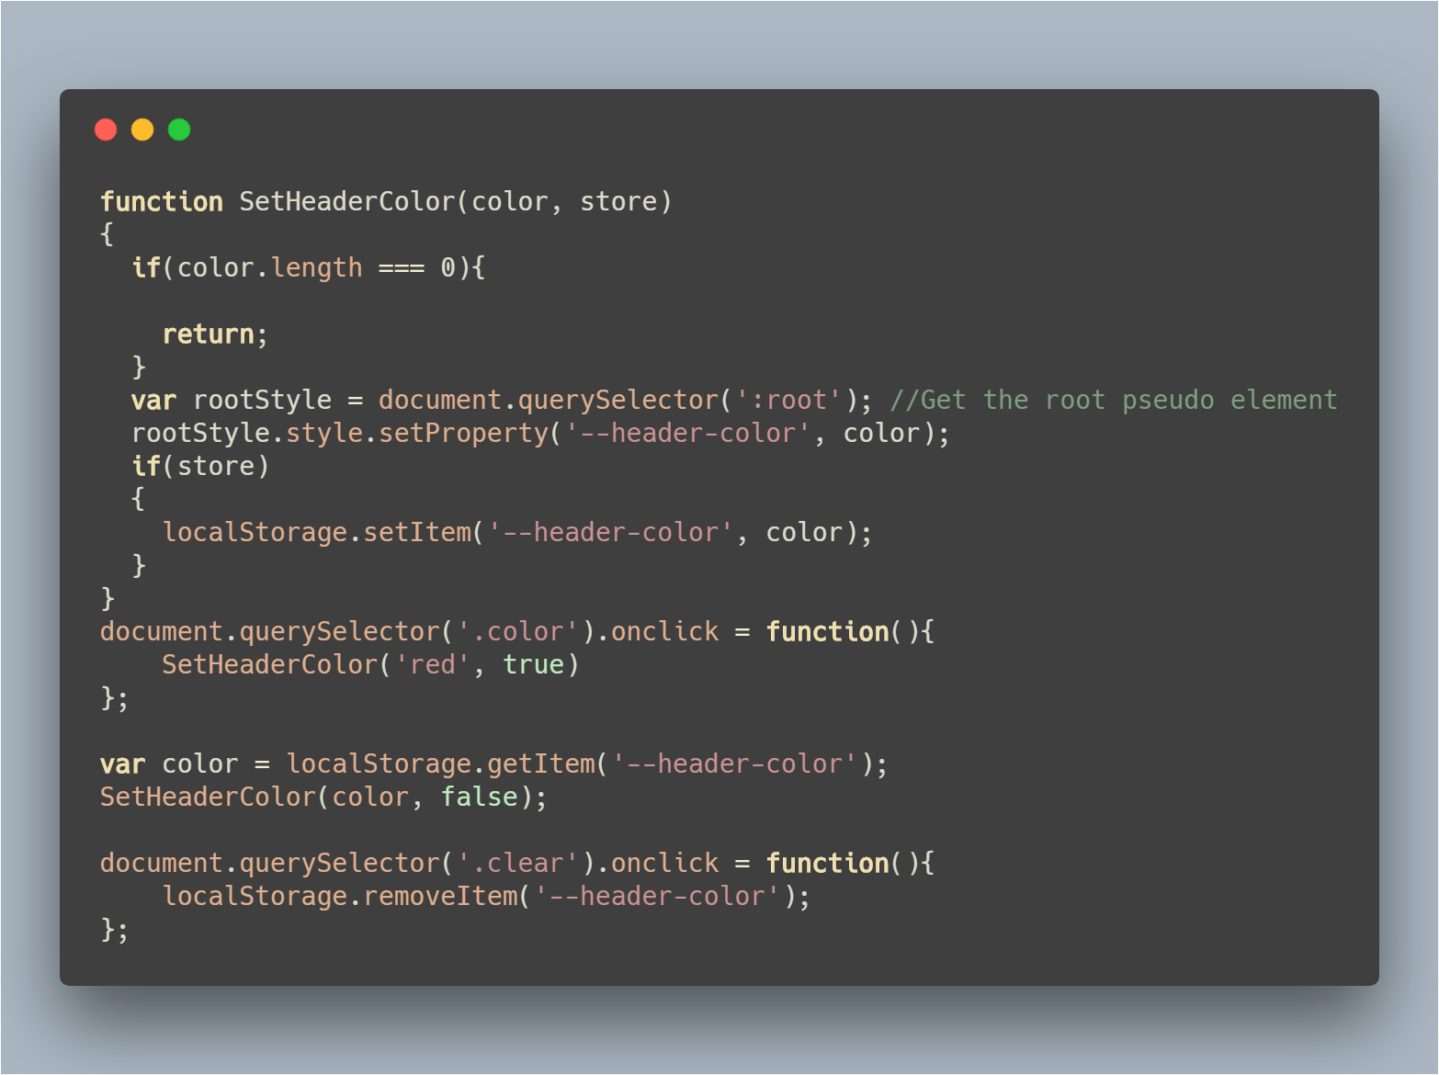
Task: Click removeItem method call
Action: coord(440,896)
